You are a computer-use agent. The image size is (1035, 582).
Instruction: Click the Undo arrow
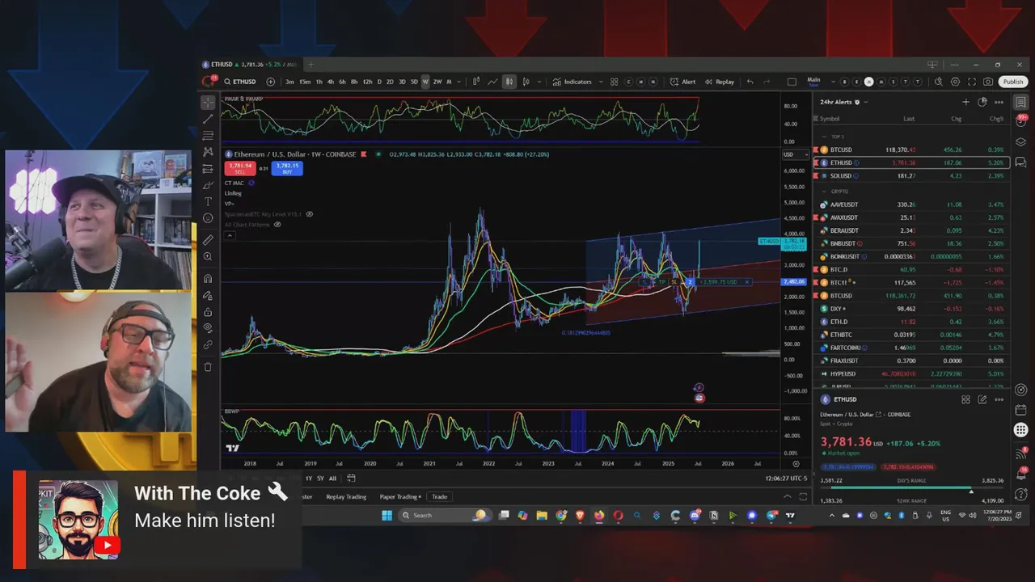pyautogui.click(x=750, y=82)
